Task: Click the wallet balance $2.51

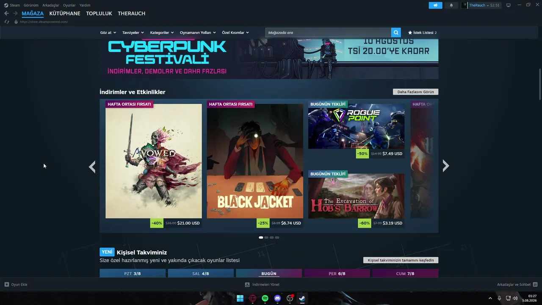Action: pos(495,5)
